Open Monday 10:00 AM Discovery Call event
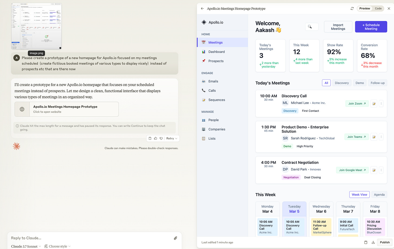 click(267, 227)
